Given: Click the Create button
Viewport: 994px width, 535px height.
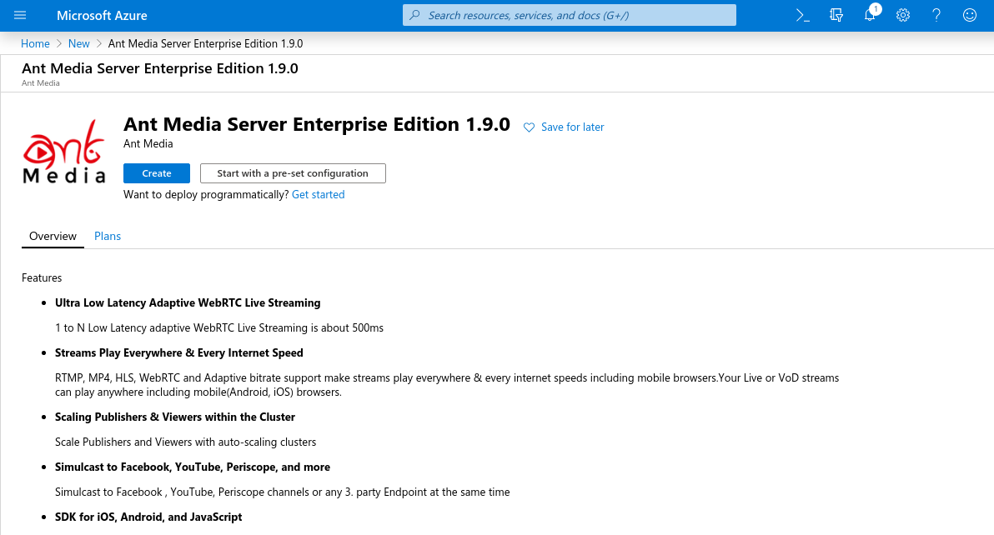Looking at the screenshot, I should point(157,173).
